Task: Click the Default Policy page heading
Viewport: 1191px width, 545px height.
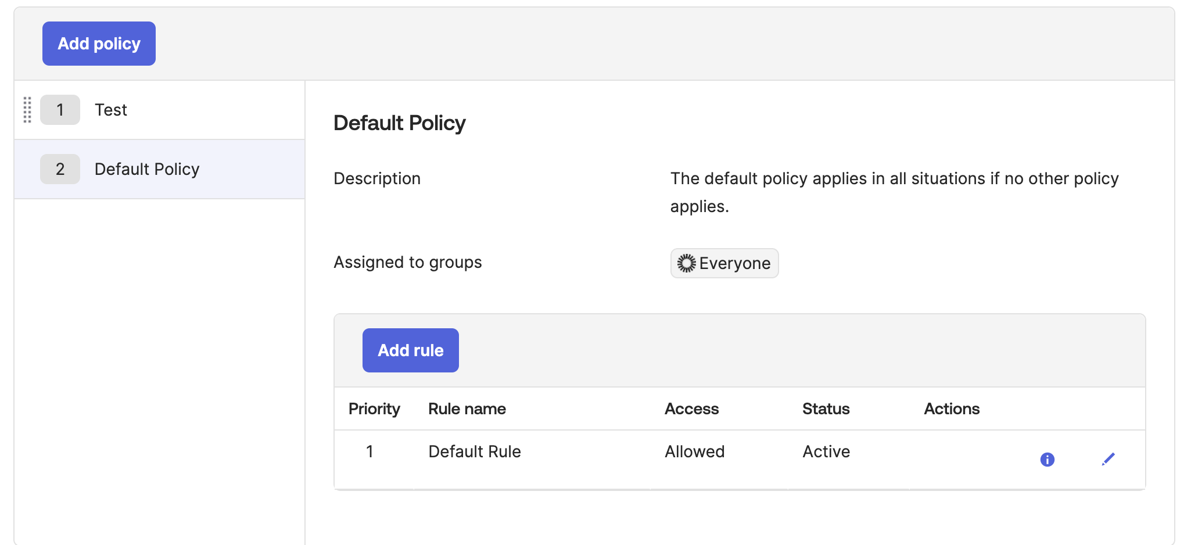Action: pyautogui.click(x=399, y=123)
